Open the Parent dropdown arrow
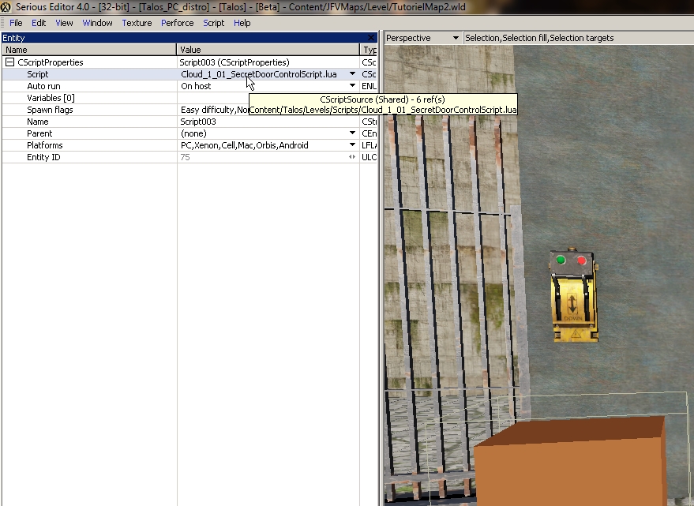Screen dimensions: 694x506 tap(352, 133)
